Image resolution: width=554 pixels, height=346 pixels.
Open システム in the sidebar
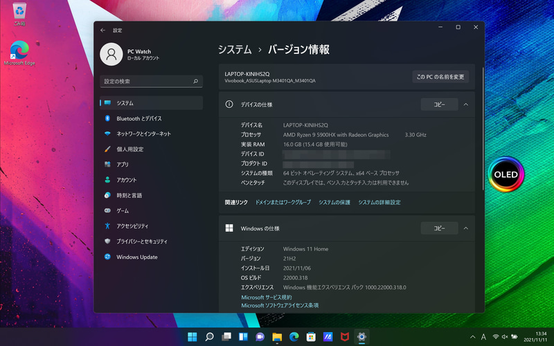coord(151,102)
